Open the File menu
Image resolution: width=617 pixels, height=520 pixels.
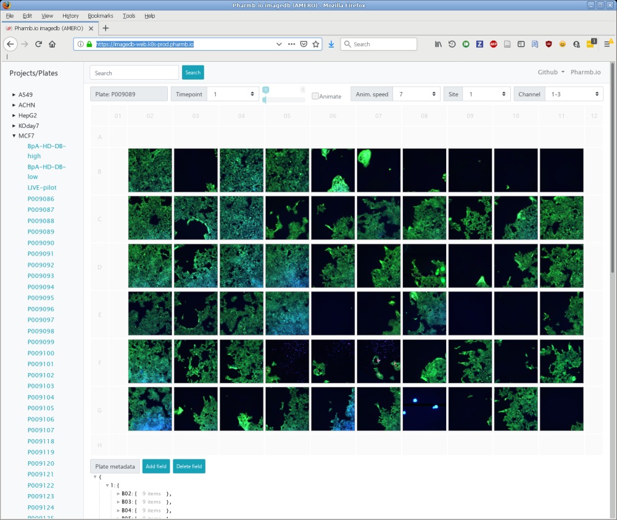(x=10, y=16)
